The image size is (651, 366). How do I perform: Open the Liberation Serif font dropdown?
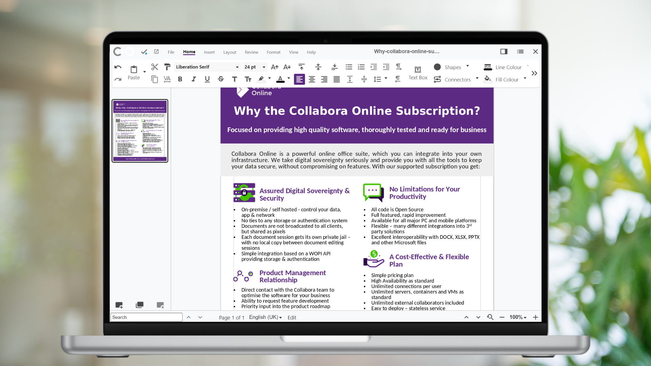tap(237, 67)
